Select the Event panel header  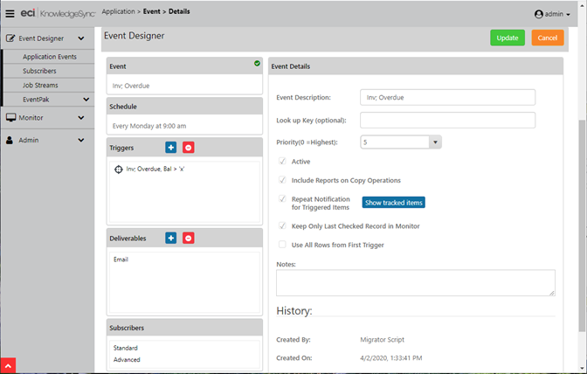pos(184,66)
